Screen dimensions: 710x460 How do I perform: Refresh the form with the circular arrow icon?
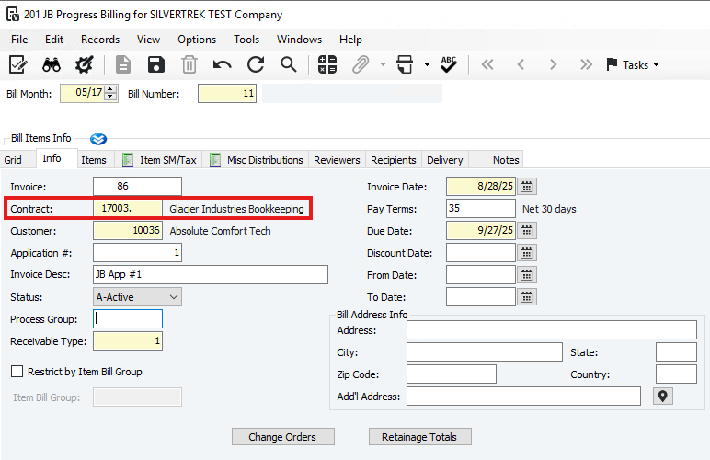click(256, 64)
